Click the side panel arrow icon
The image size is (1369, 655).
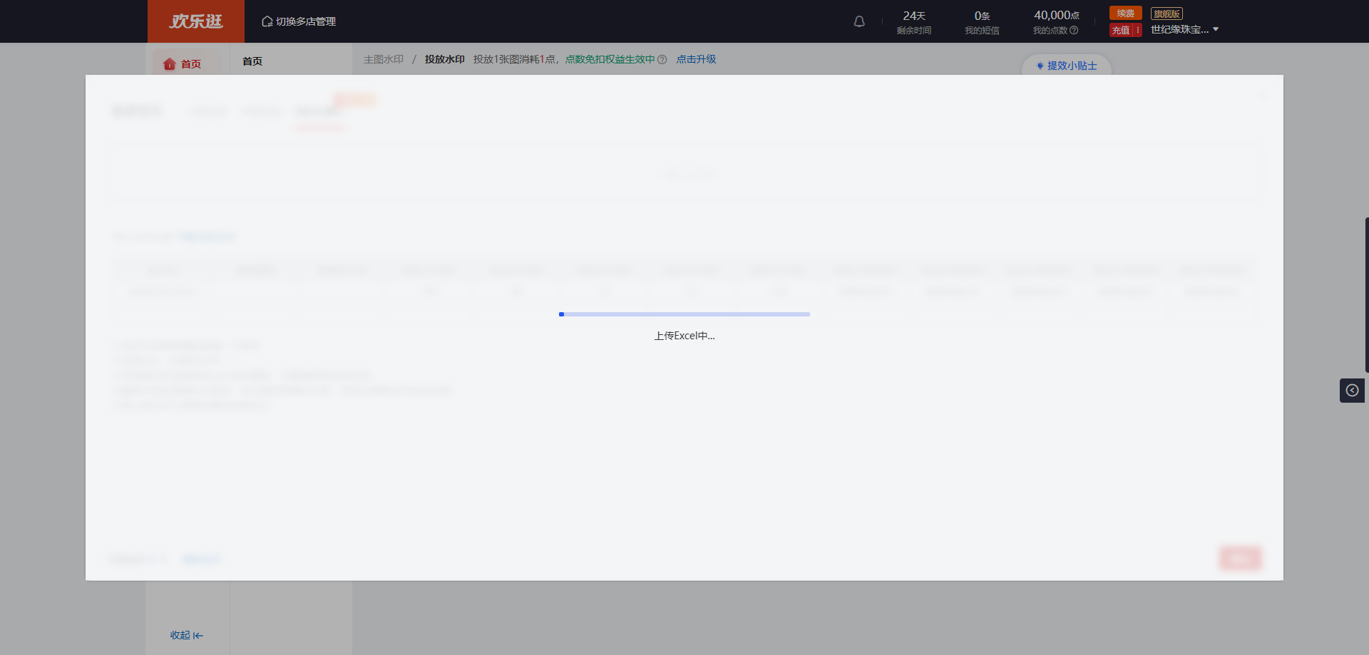click(x=1352, y=391)
